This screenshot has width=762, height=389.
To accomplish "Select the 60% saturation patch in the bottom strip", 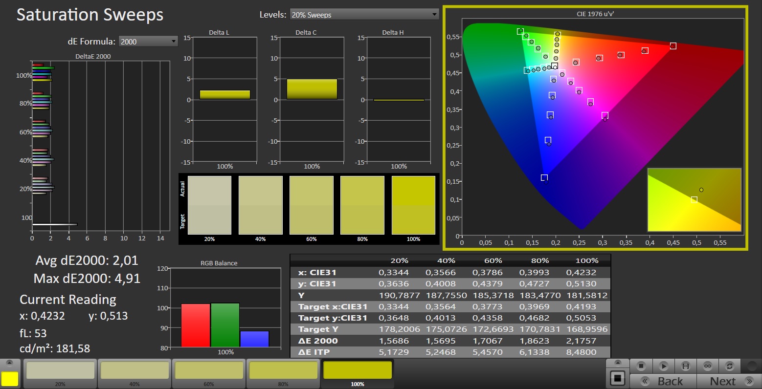I will coord(209,371).
